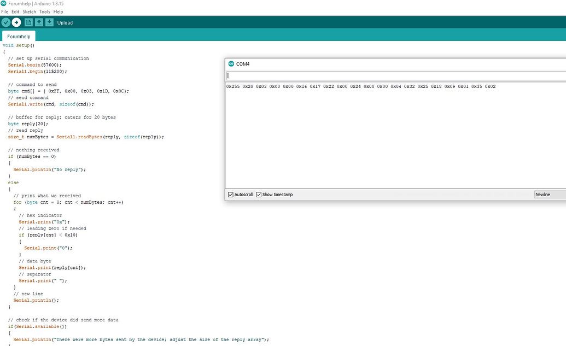Click the "check if the device did send" comment
Image resolution: width=566 pixels, height=346 pixels.
click(63, 320)
